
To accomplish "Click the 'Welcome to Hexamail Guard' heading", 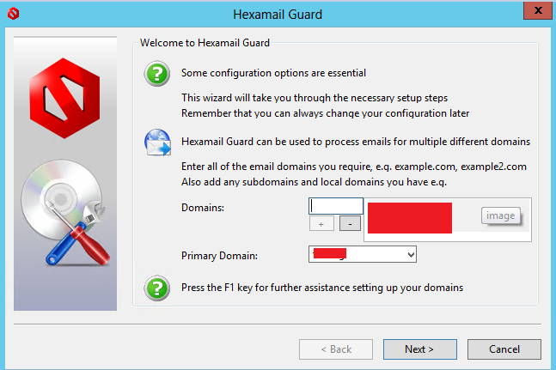I will click(205, 43).
